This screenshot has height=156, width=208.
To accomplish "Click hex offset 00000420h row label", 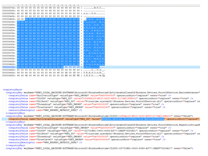I will pyautogui.click(x=9, y=39).
